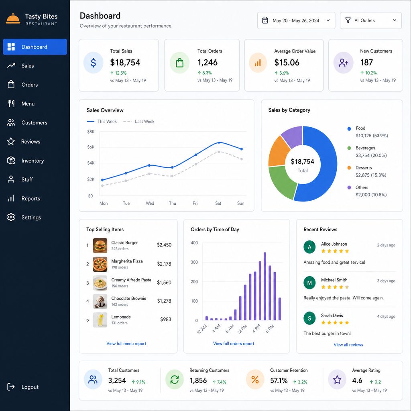Click the Total Orders green bag icon
The image size is (411, 411).
(179, 63)
